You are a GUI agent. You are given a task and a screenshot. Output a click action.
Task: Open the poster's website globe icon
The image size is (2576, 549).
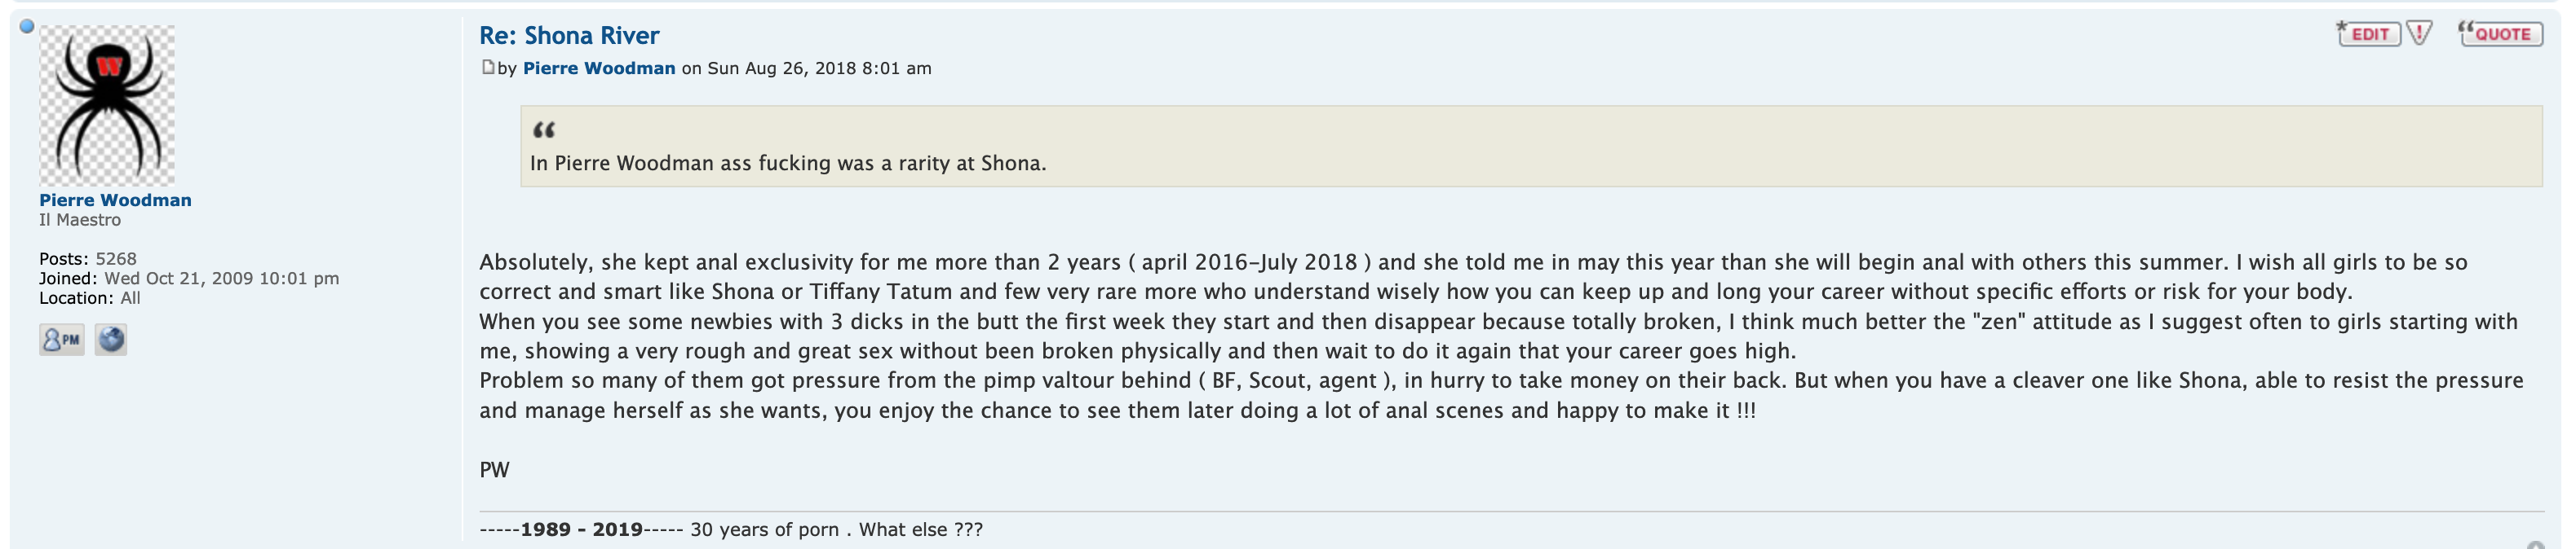click(x=111, y=340)
